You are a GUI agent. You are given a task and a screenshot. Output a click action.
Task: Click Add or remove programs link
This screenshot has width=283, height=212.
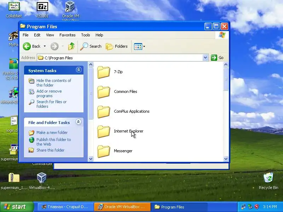pos(49,93)
